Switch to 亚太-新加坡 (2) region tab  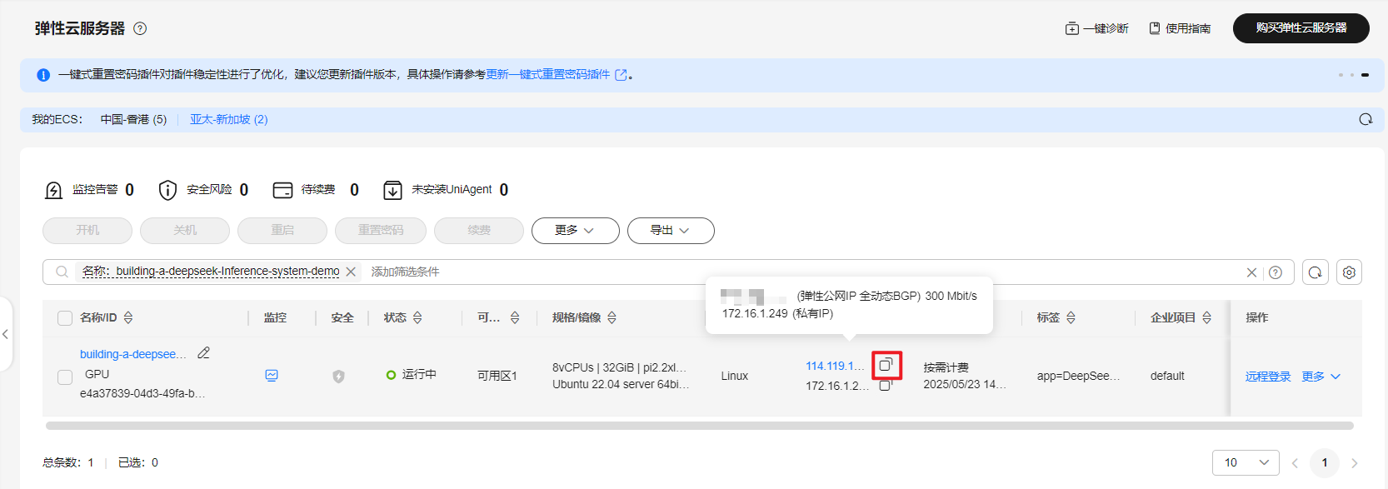click(x=229, y=119)
